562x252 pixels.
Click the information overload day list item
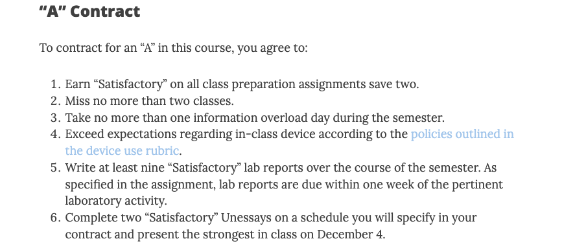click(x=255, y=117)
